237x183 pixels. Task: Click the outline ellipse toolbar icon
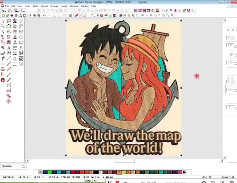pyautogui.click(x=85, y=15)
